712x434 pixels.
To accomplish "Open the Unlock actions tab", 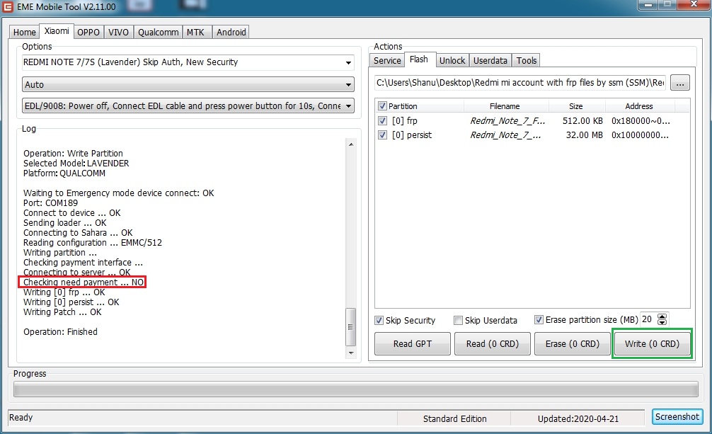I will pos(452,60).
